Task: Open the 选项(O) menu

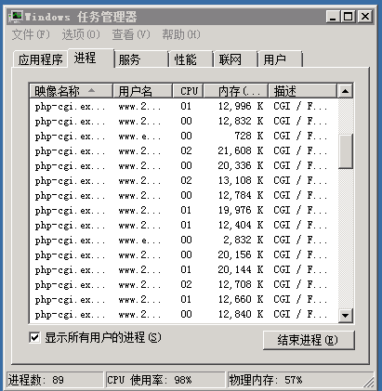Action: tap(81, 34)
